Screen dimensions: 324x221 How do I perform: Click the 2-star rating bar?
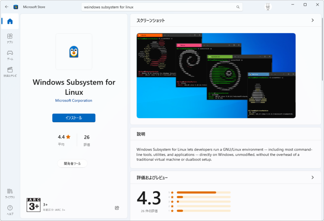tap(204, 206)
